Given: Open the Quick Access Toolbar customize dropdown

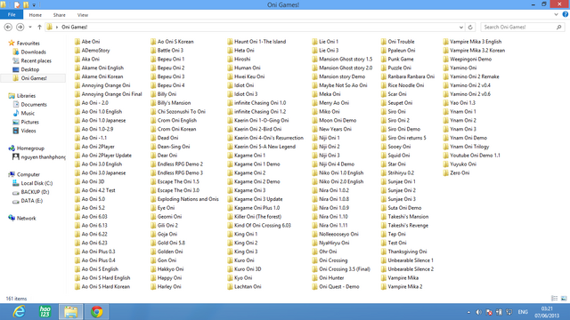Looking at the screenshot, I should pyautogui.click(x=34, y=5).
